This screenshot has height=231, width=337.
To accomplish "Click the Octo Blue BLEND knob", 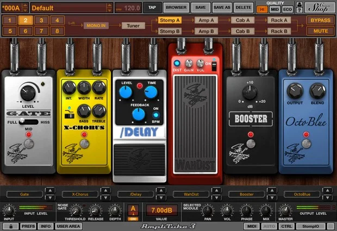I will pyautogui.click(x=317, y=91).
